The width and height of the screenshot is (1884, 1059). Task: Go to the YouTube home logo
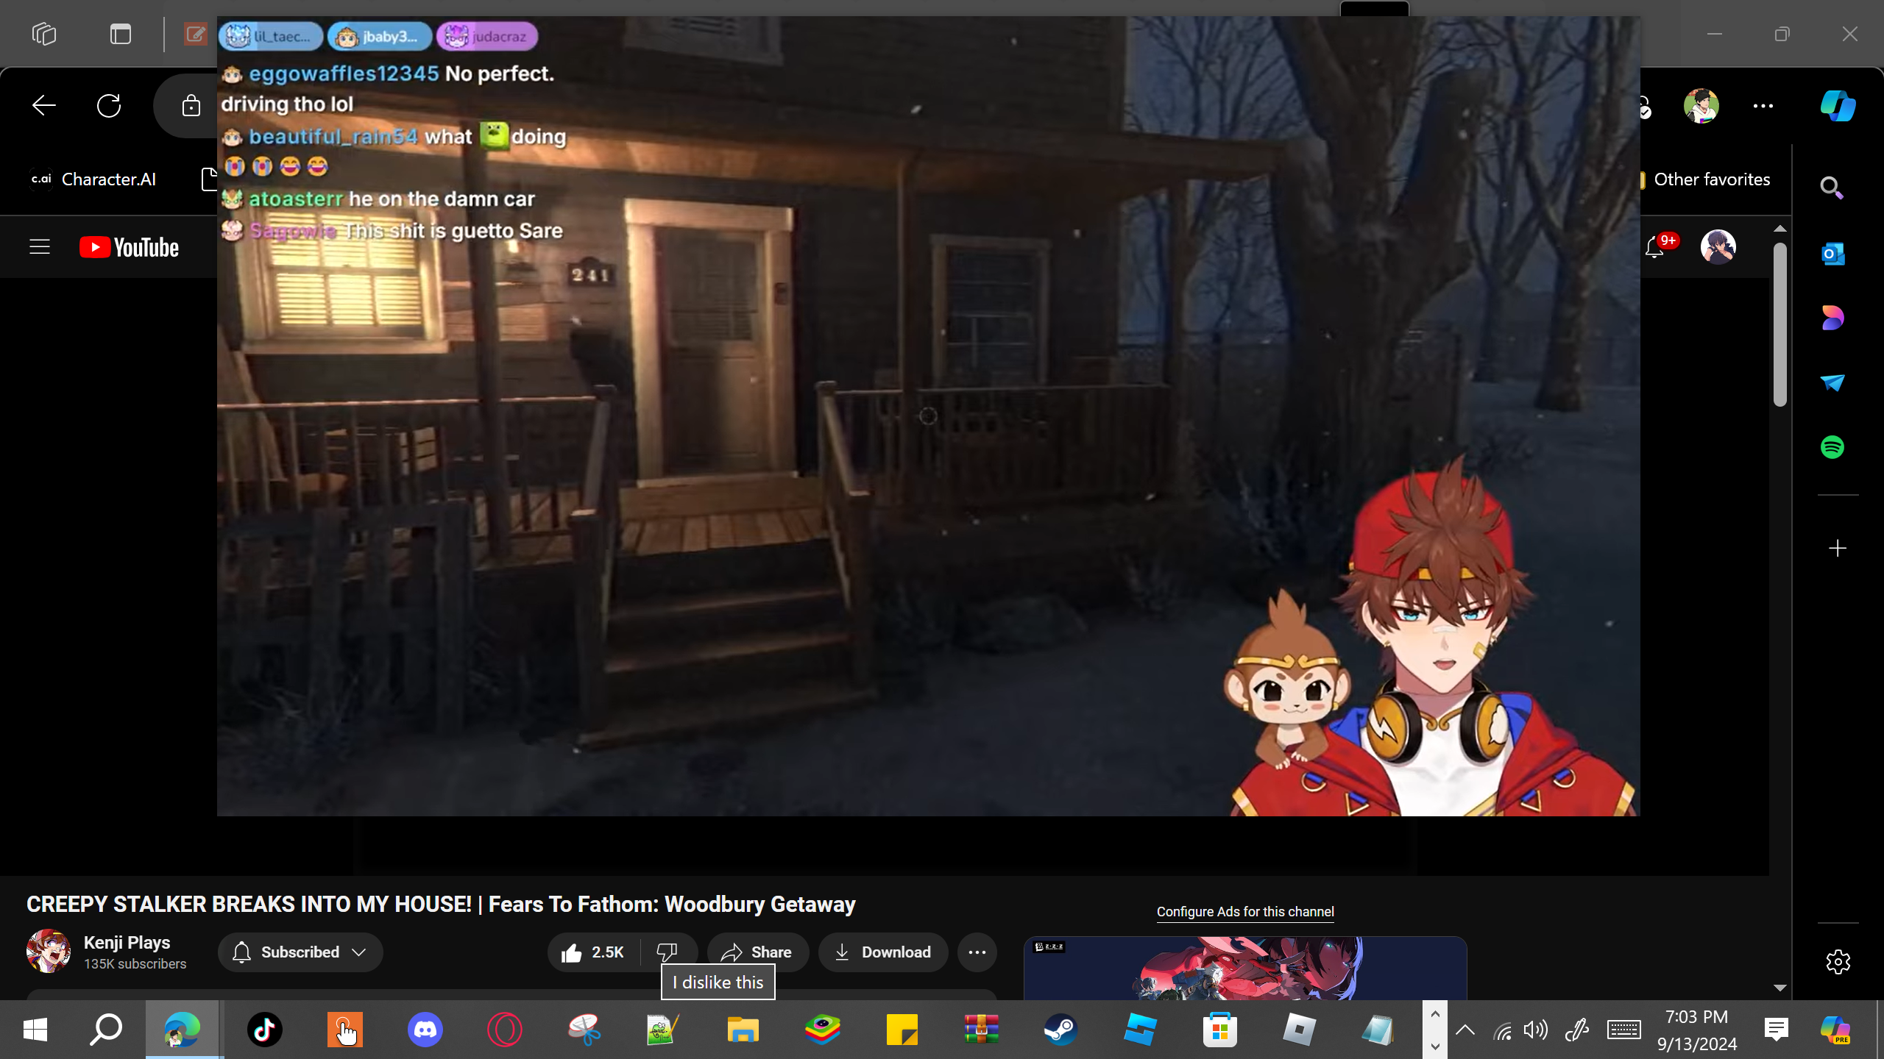click(130, 247)
